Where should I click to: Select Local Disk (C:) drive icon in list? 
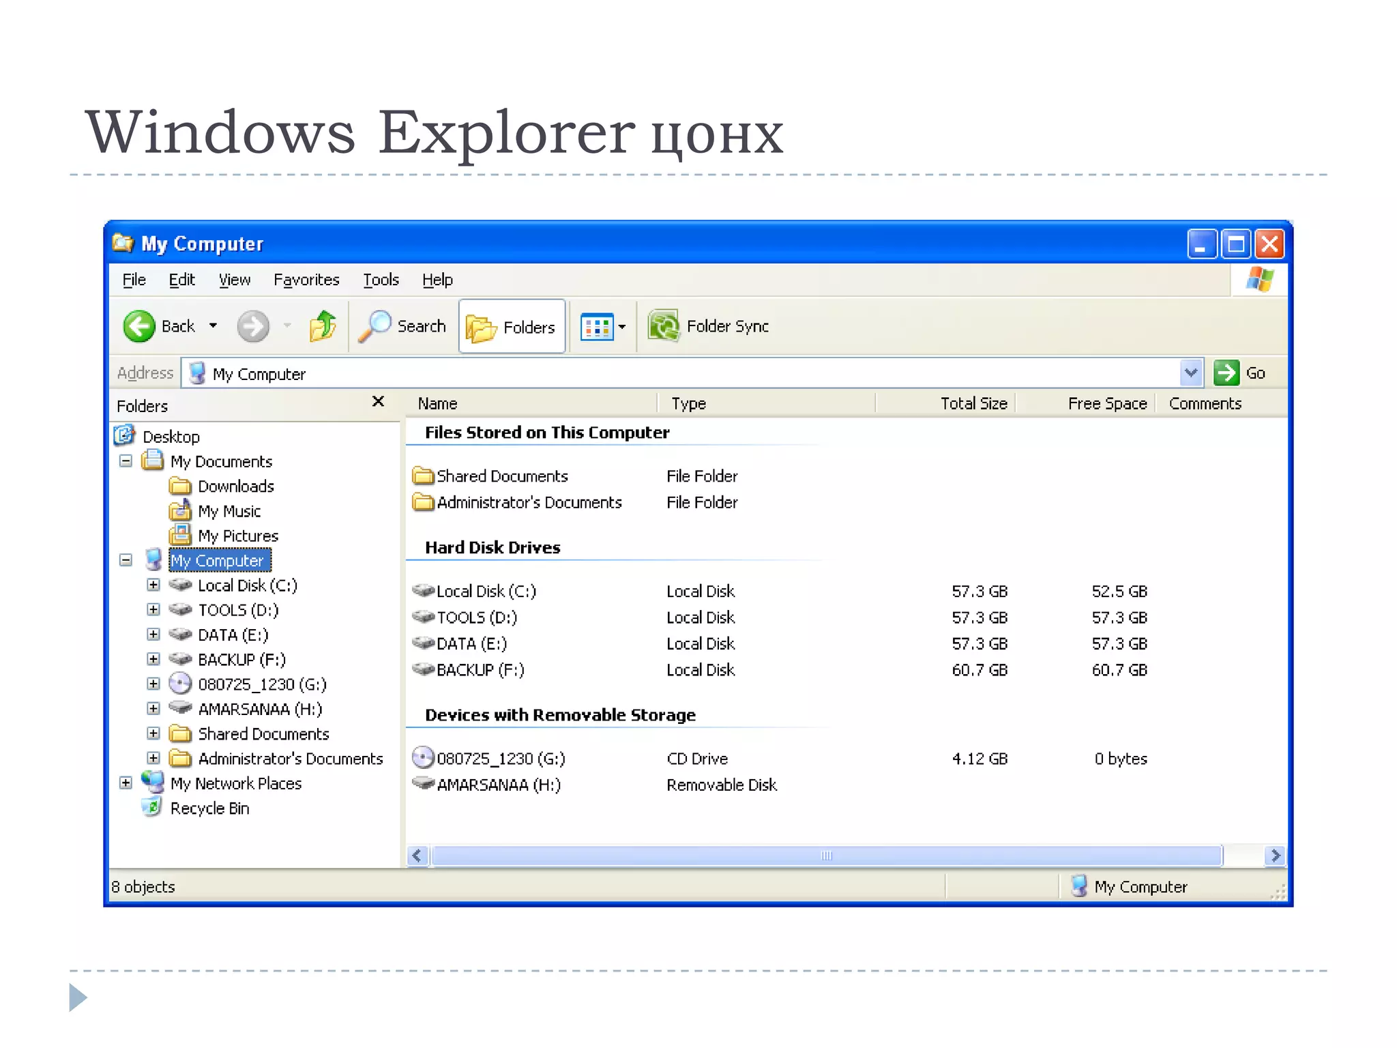point(424,589)
